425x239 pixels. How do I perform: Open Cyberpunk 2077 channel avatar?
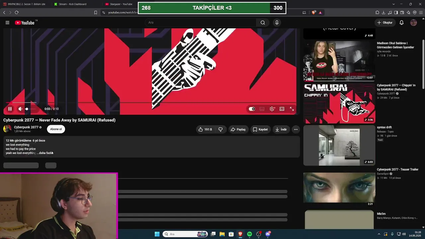pyautogui.click(x=7, y=129)
